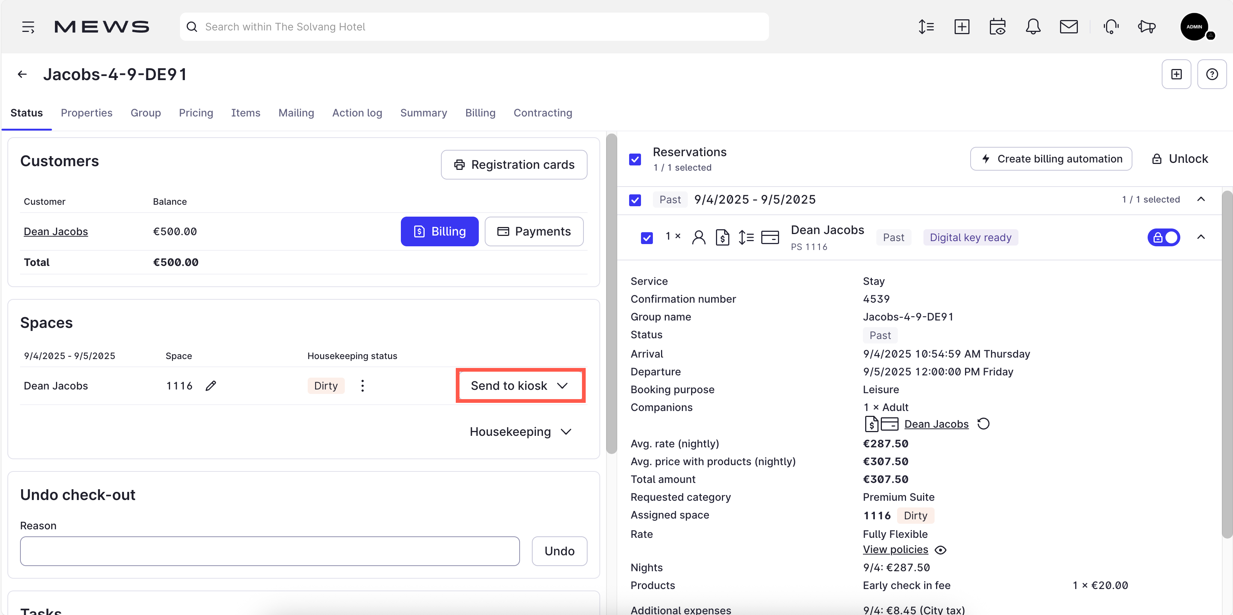Switch to the Billing tab

[x=480, y=113]
